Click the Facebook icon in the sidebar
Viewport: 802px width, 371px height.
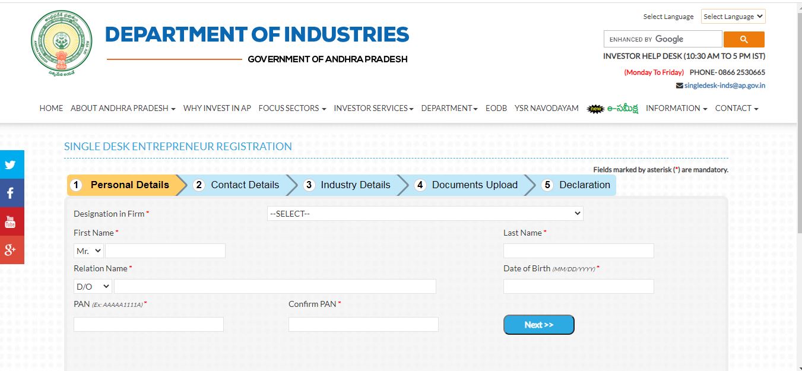(x=12, y=193)
